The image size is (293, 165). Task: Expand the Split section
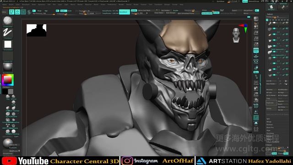click(x=268, y=119)
